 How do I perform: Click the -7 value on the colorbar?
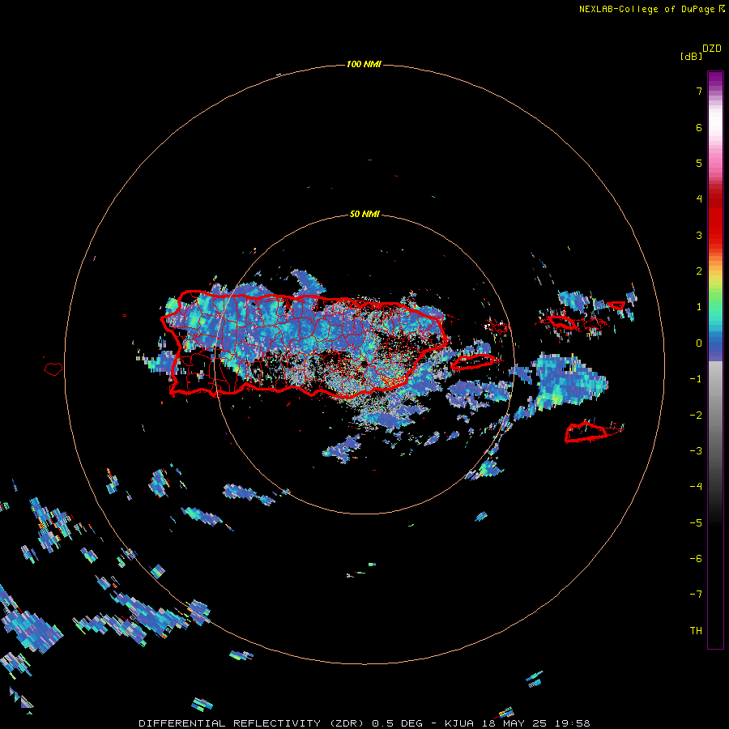pyautogui.click(x=696, y=595)
